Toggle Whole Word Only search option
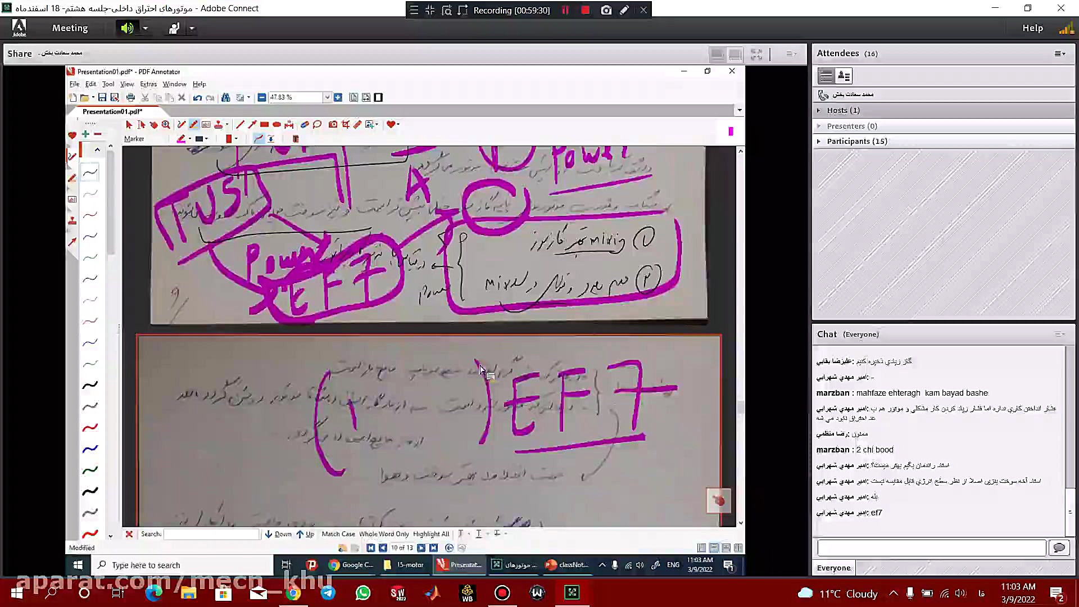The image size is (1079, 607). (x=384, y=534)
